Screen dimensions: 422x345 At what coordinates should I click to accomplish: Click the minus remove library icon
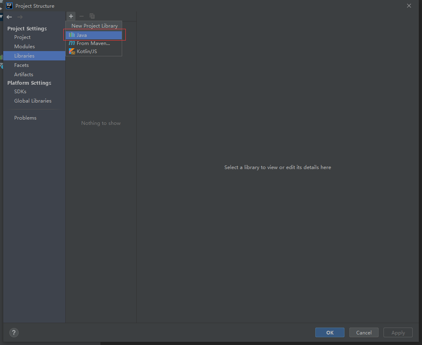[x=82, y=16]
